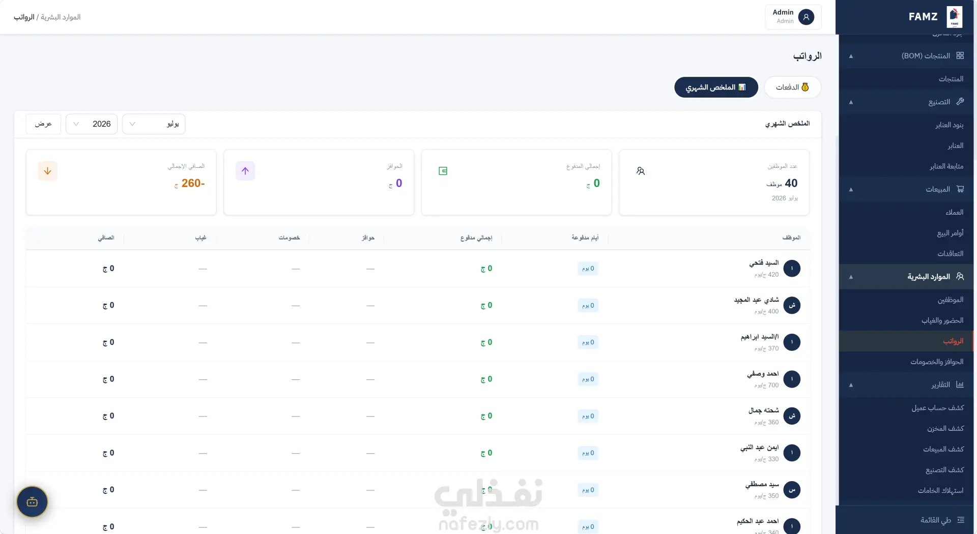Click the human resources people icon
The width and height of the screenshot is (977, 534).
(x=960, y=277)
